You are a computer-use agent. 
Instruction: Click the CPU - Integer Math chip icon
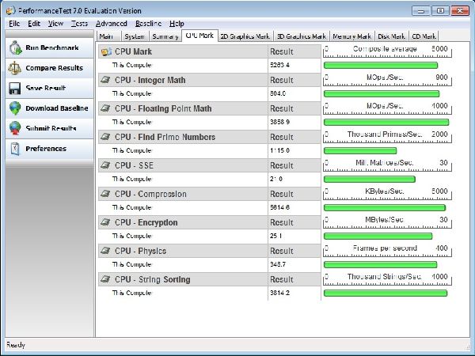[106, 80]
